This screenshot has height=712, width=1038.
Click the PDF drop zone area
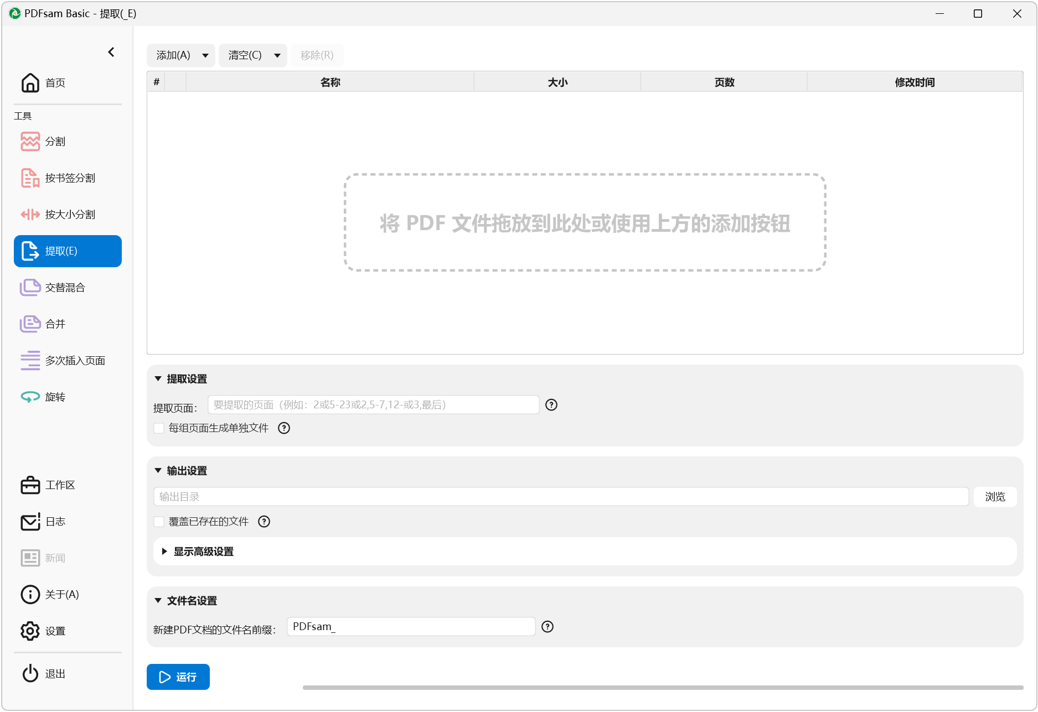[x=585, y=222]
